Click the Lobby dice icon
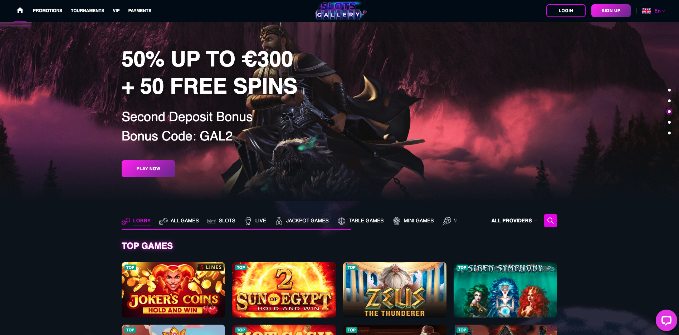The height and width of the screenshot is (335, 679). 126,221
